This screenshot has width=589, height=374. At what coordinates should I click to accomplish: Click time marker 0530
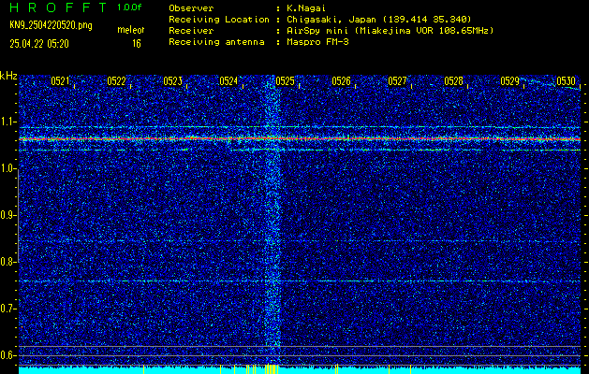coord(567,81)
